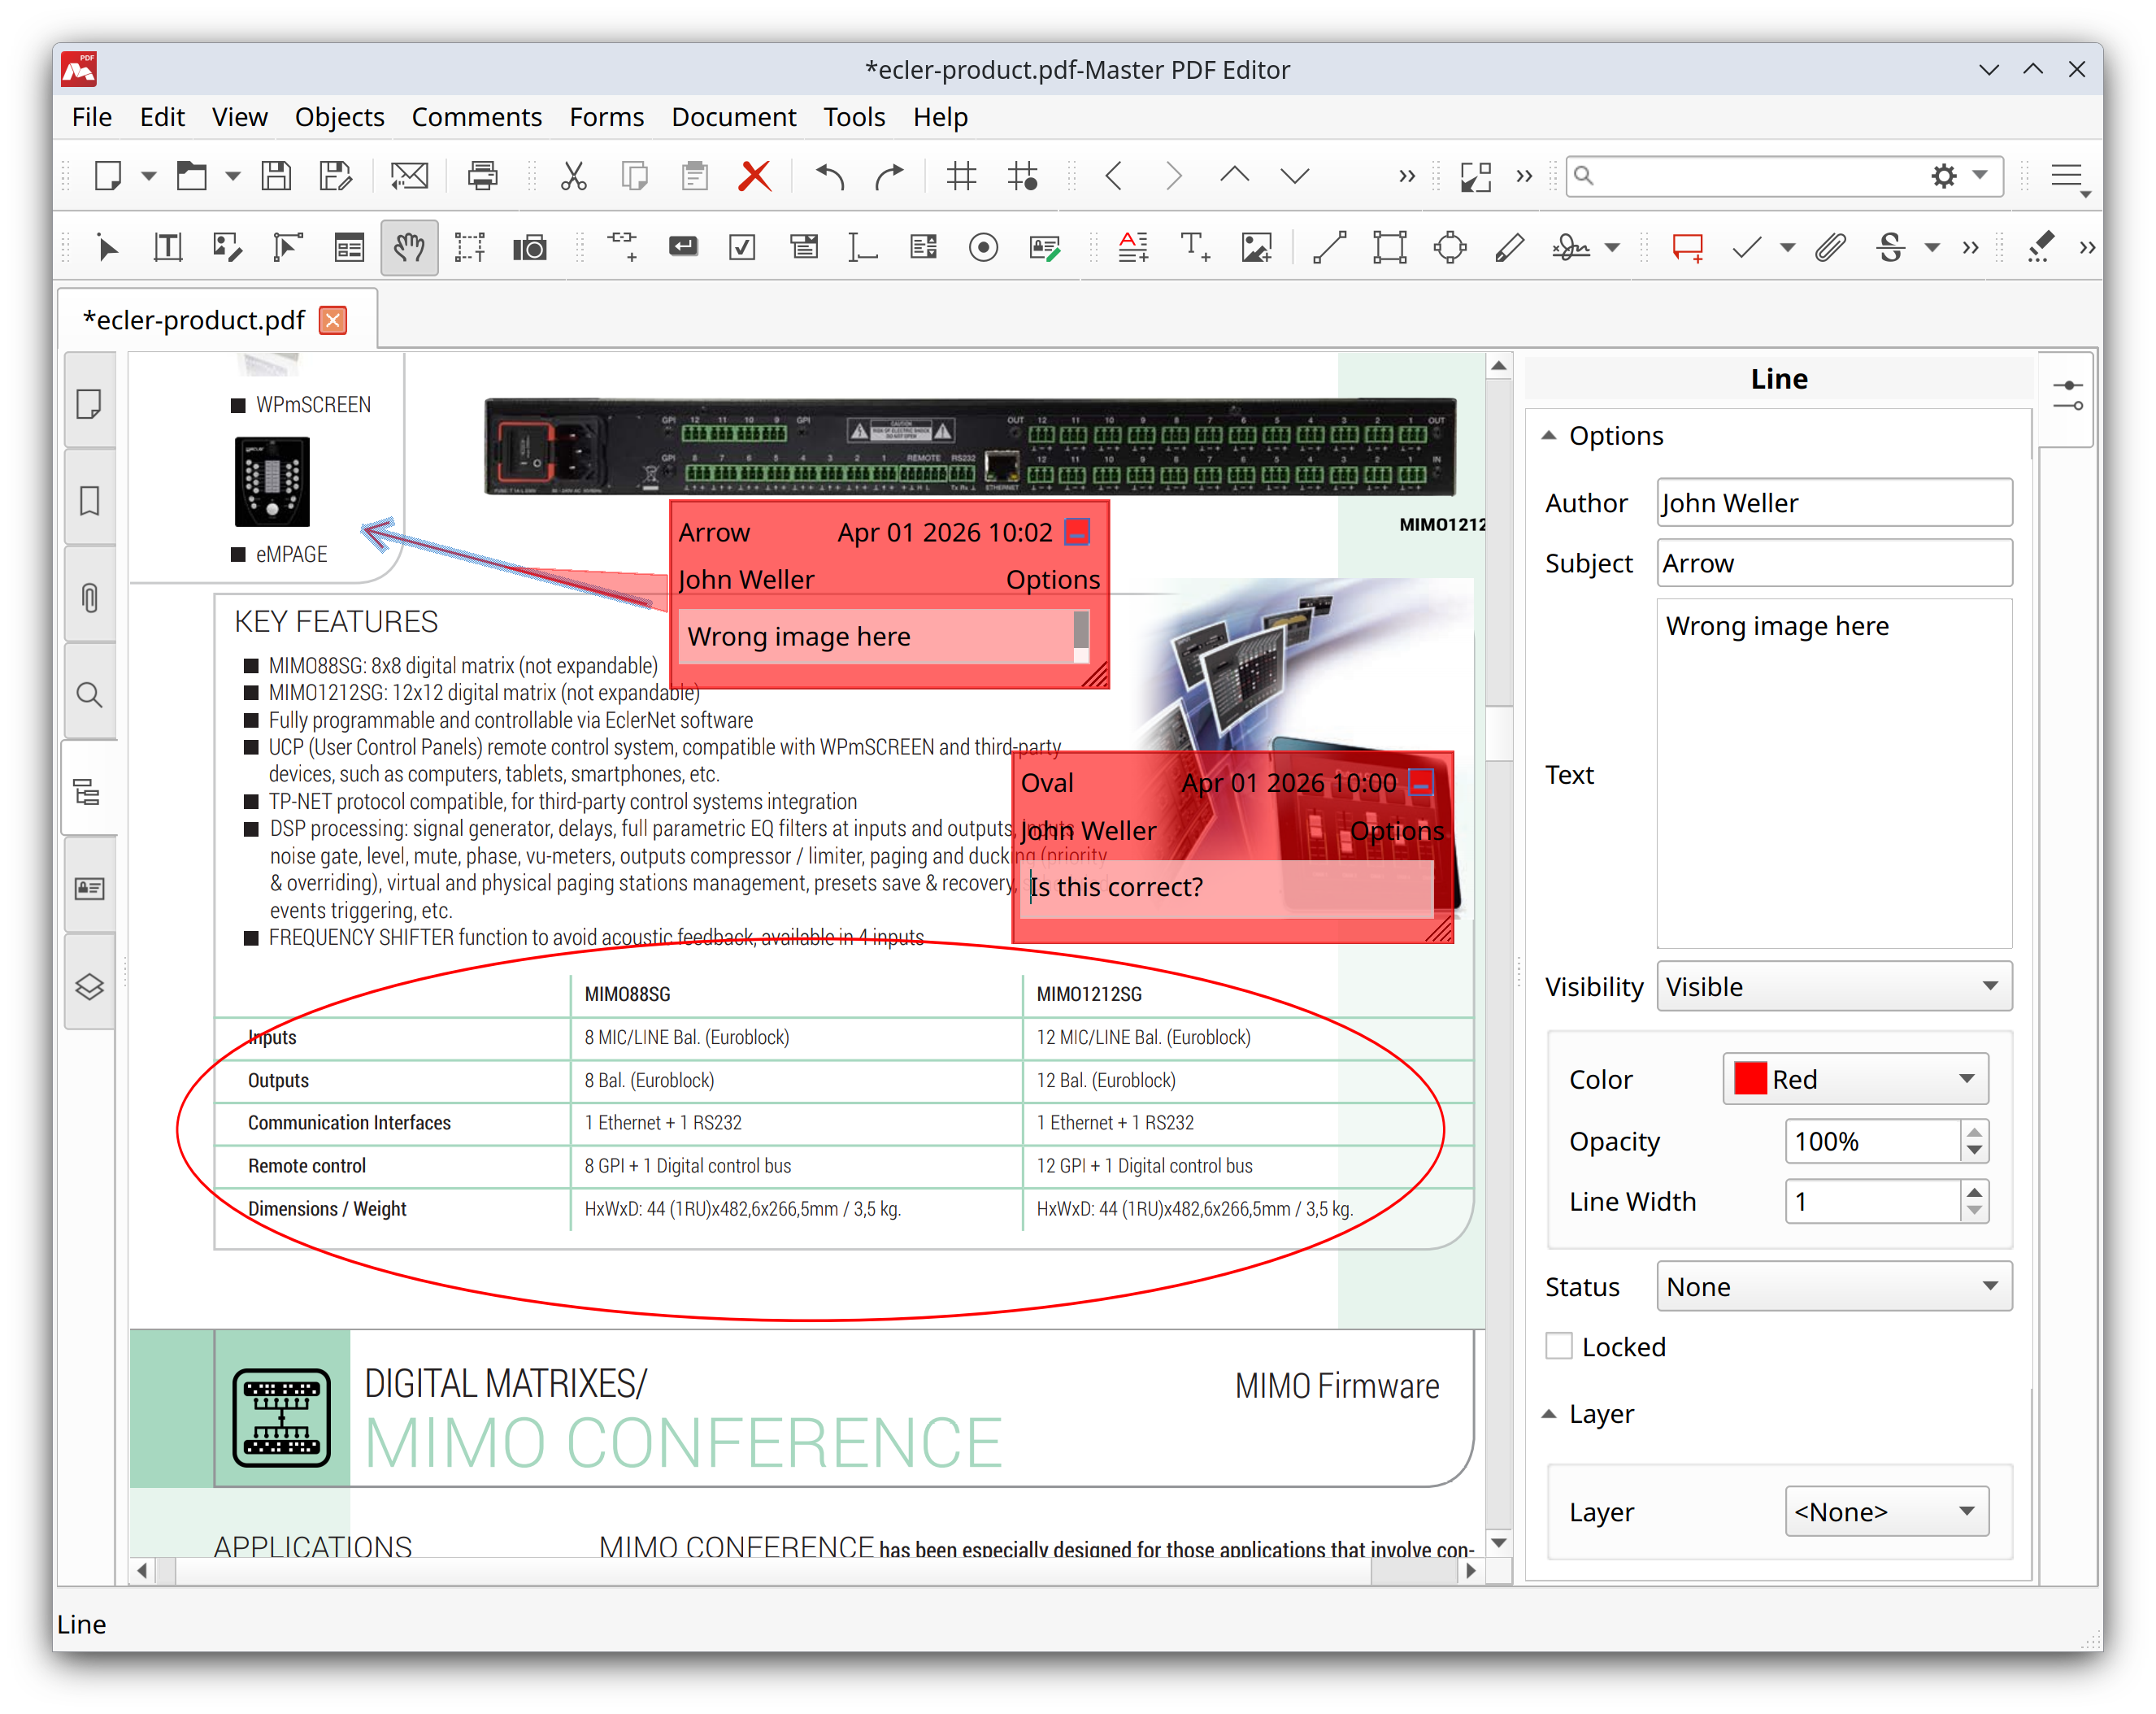Image resolution: width=2156 pixels, height=1714 pixels.
Task: Select the Line annotation tool
Action: (x=1329, y=246)
